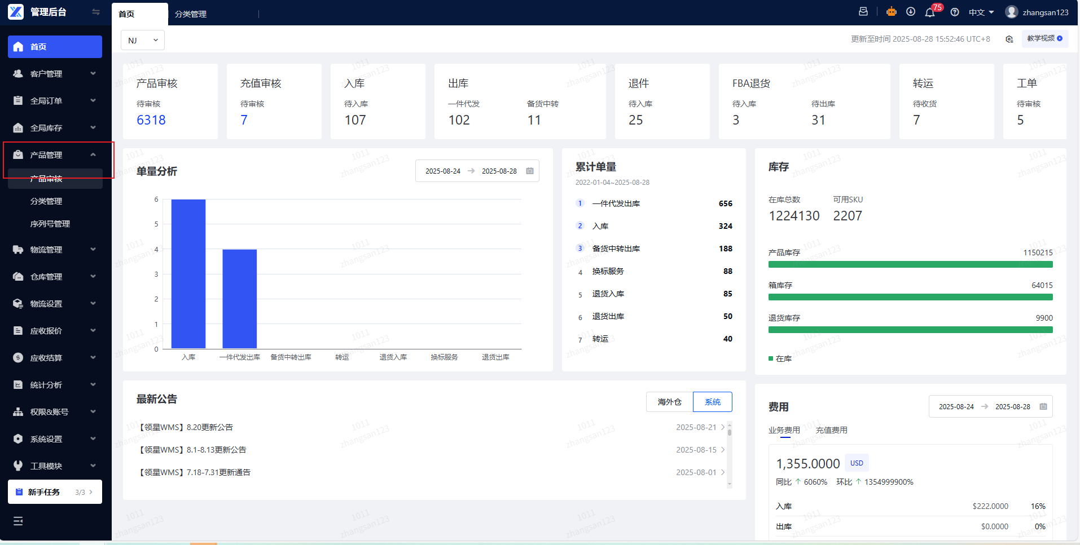Open calendar icon in 单量分析 date range
The height and width of the screenshot is (545, 1080).
click(530, 171)
